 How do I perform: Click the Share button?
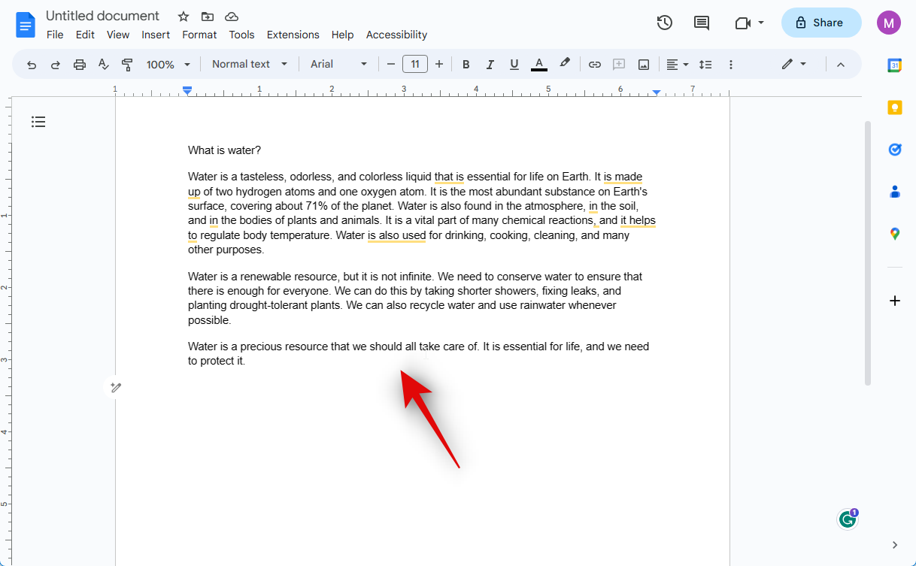tap(820, 23)
